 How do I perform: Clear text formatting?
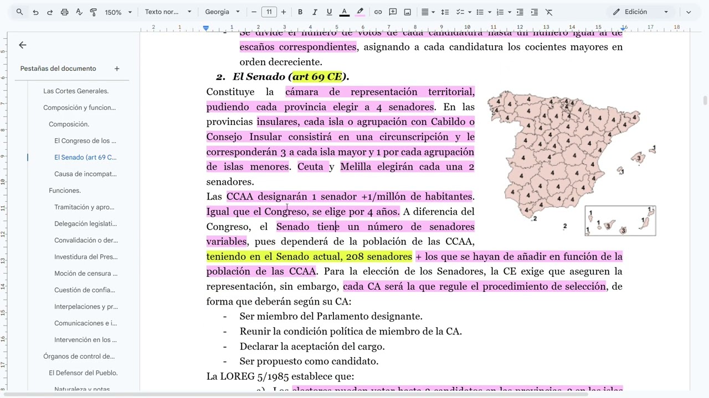pos(549,12)
